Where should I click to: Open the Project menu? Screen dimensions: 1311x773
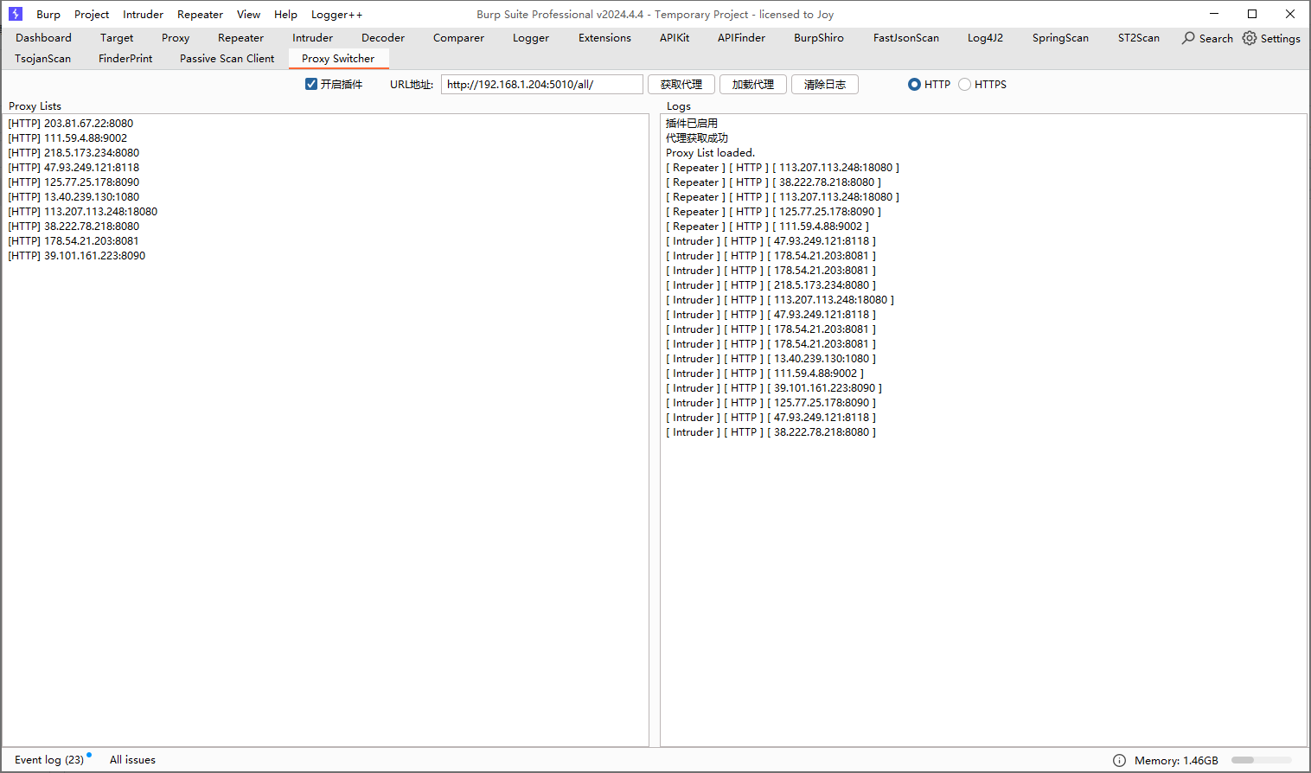[x=92, y=15]
